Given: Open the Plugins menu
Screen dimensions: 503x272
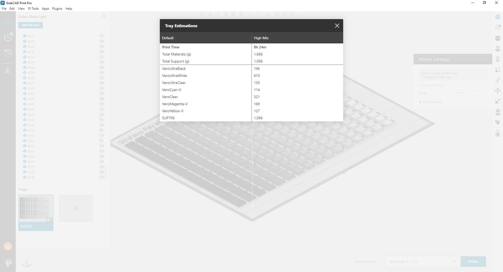Looking at the screenshot, I should 57,9.
